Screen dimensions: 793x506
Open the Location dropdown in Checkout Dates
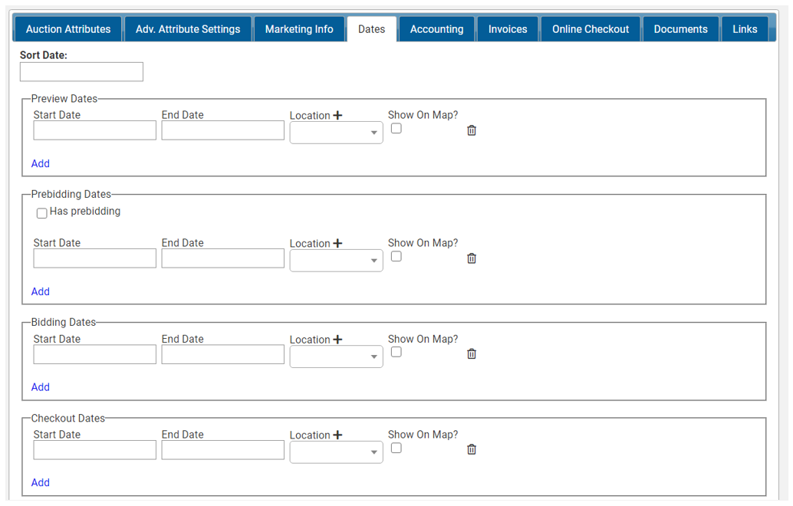click(336, 452)
